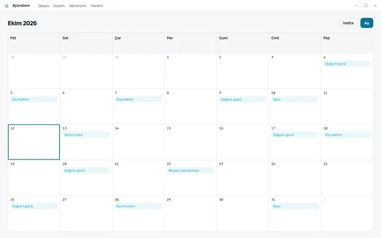Open Diş hekimi event on October 7

point(138,99)
